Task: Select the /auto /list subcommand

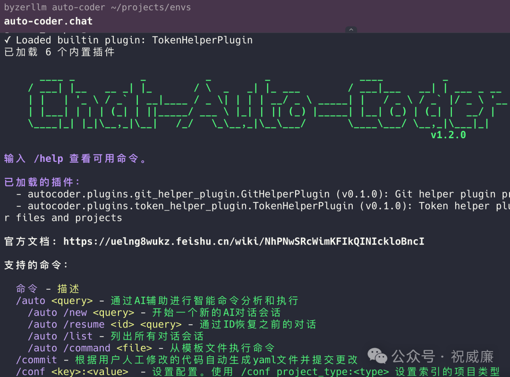Action: tap(57, 336)
